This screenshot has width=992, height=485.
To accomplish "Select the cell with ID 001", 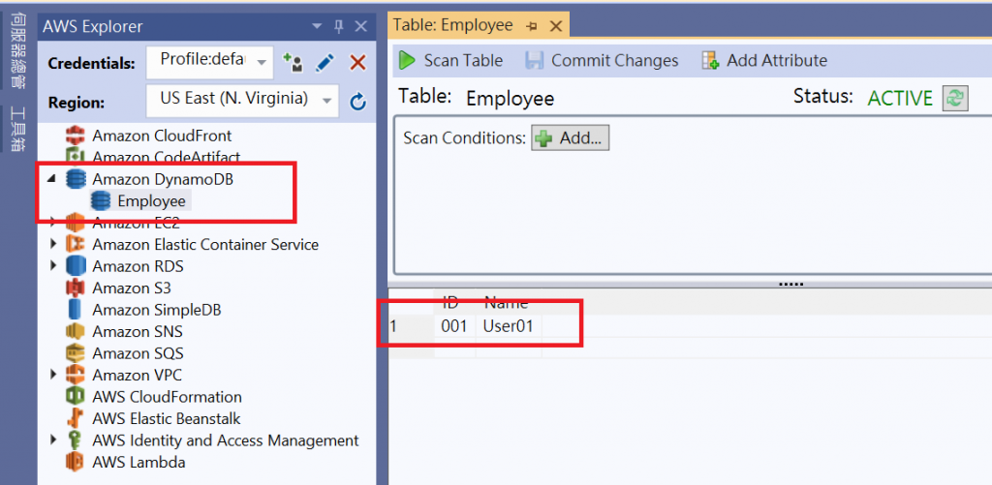I will 455,326.
